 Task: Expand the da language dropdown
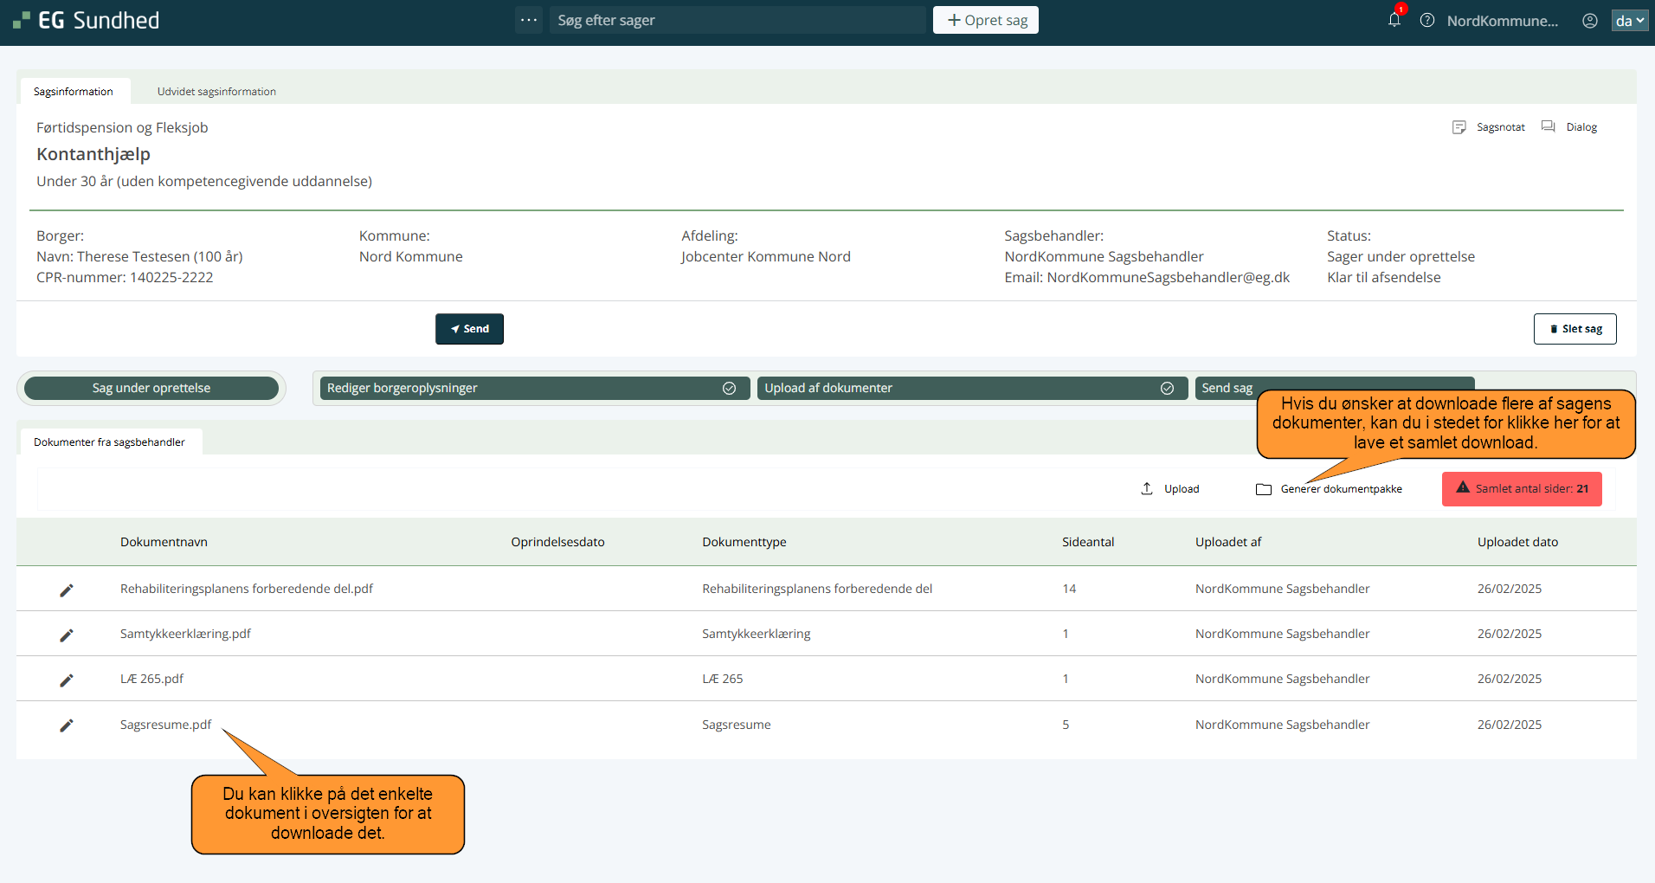(1629, 21)
